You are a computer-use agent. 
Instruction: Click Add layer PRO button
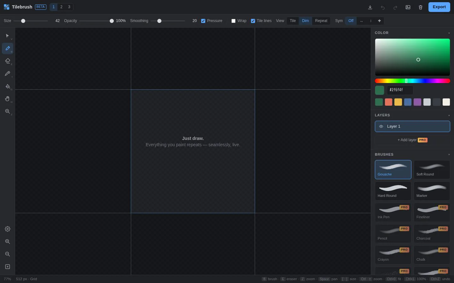click(x=412, y=140)
